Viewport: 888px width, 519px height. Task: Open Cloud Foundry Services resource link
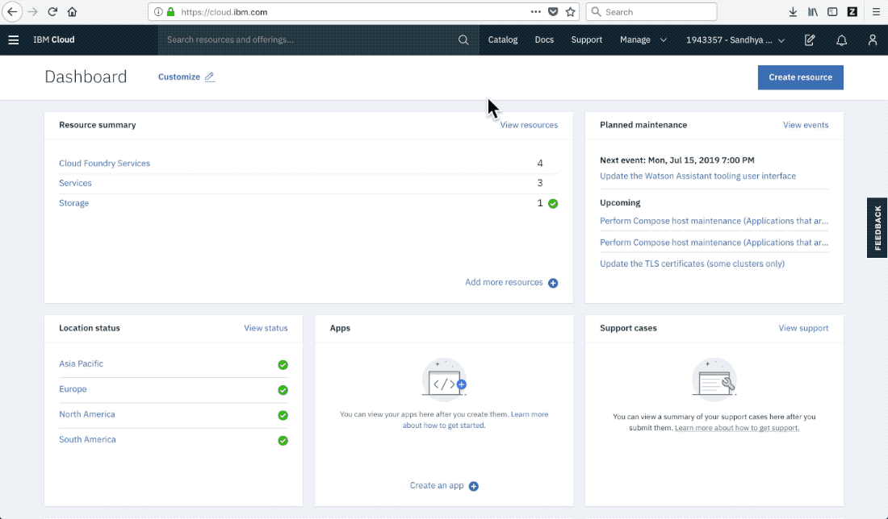105,164
